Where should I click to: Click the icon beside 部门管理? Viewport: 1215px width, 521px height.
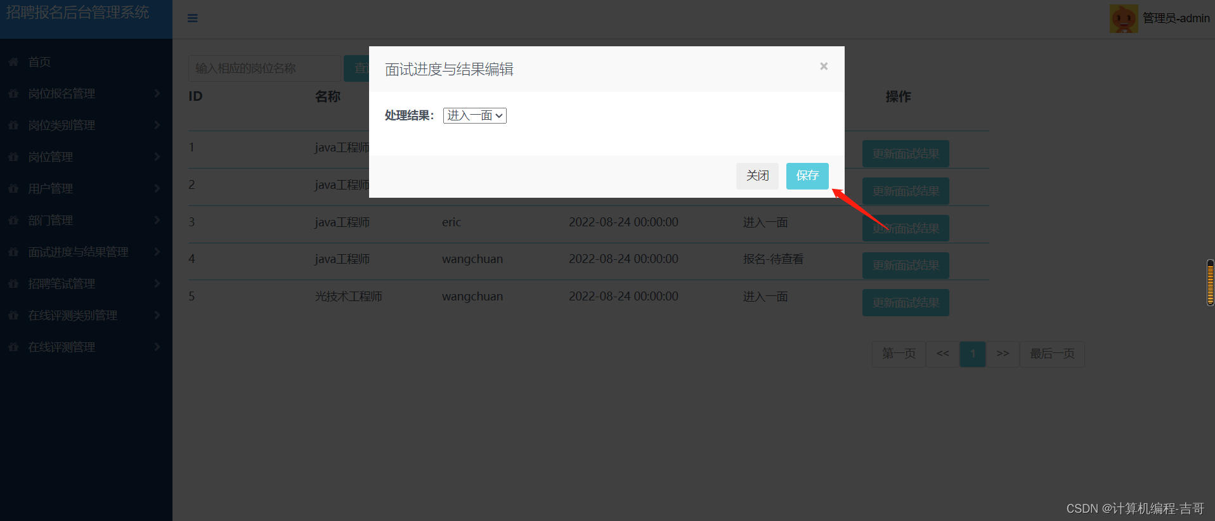click(13, 220)
